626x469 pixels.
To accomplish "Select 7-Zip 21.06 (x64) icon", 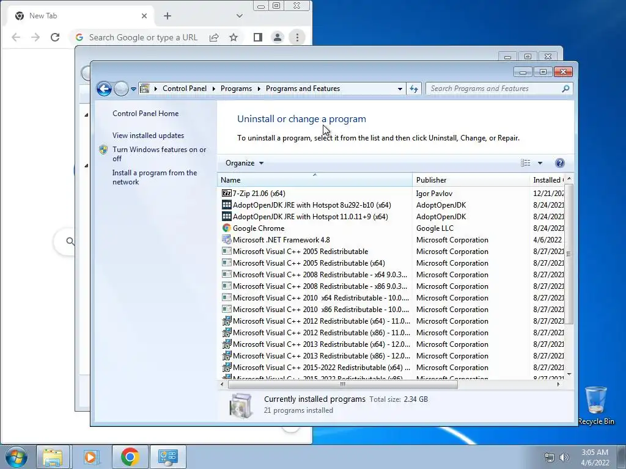I will tap(226, 194).
